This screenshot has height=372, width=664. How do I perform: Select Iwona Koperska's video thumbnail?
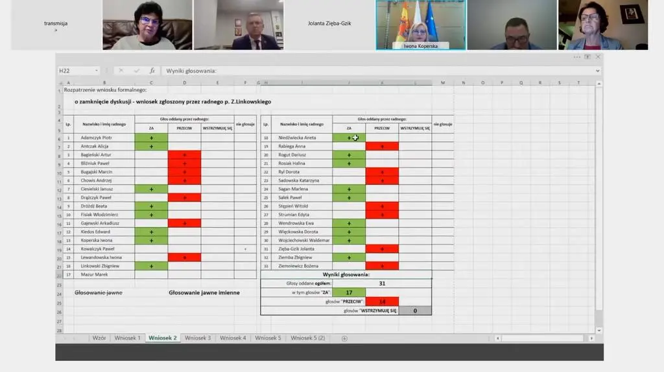(420, 25)
